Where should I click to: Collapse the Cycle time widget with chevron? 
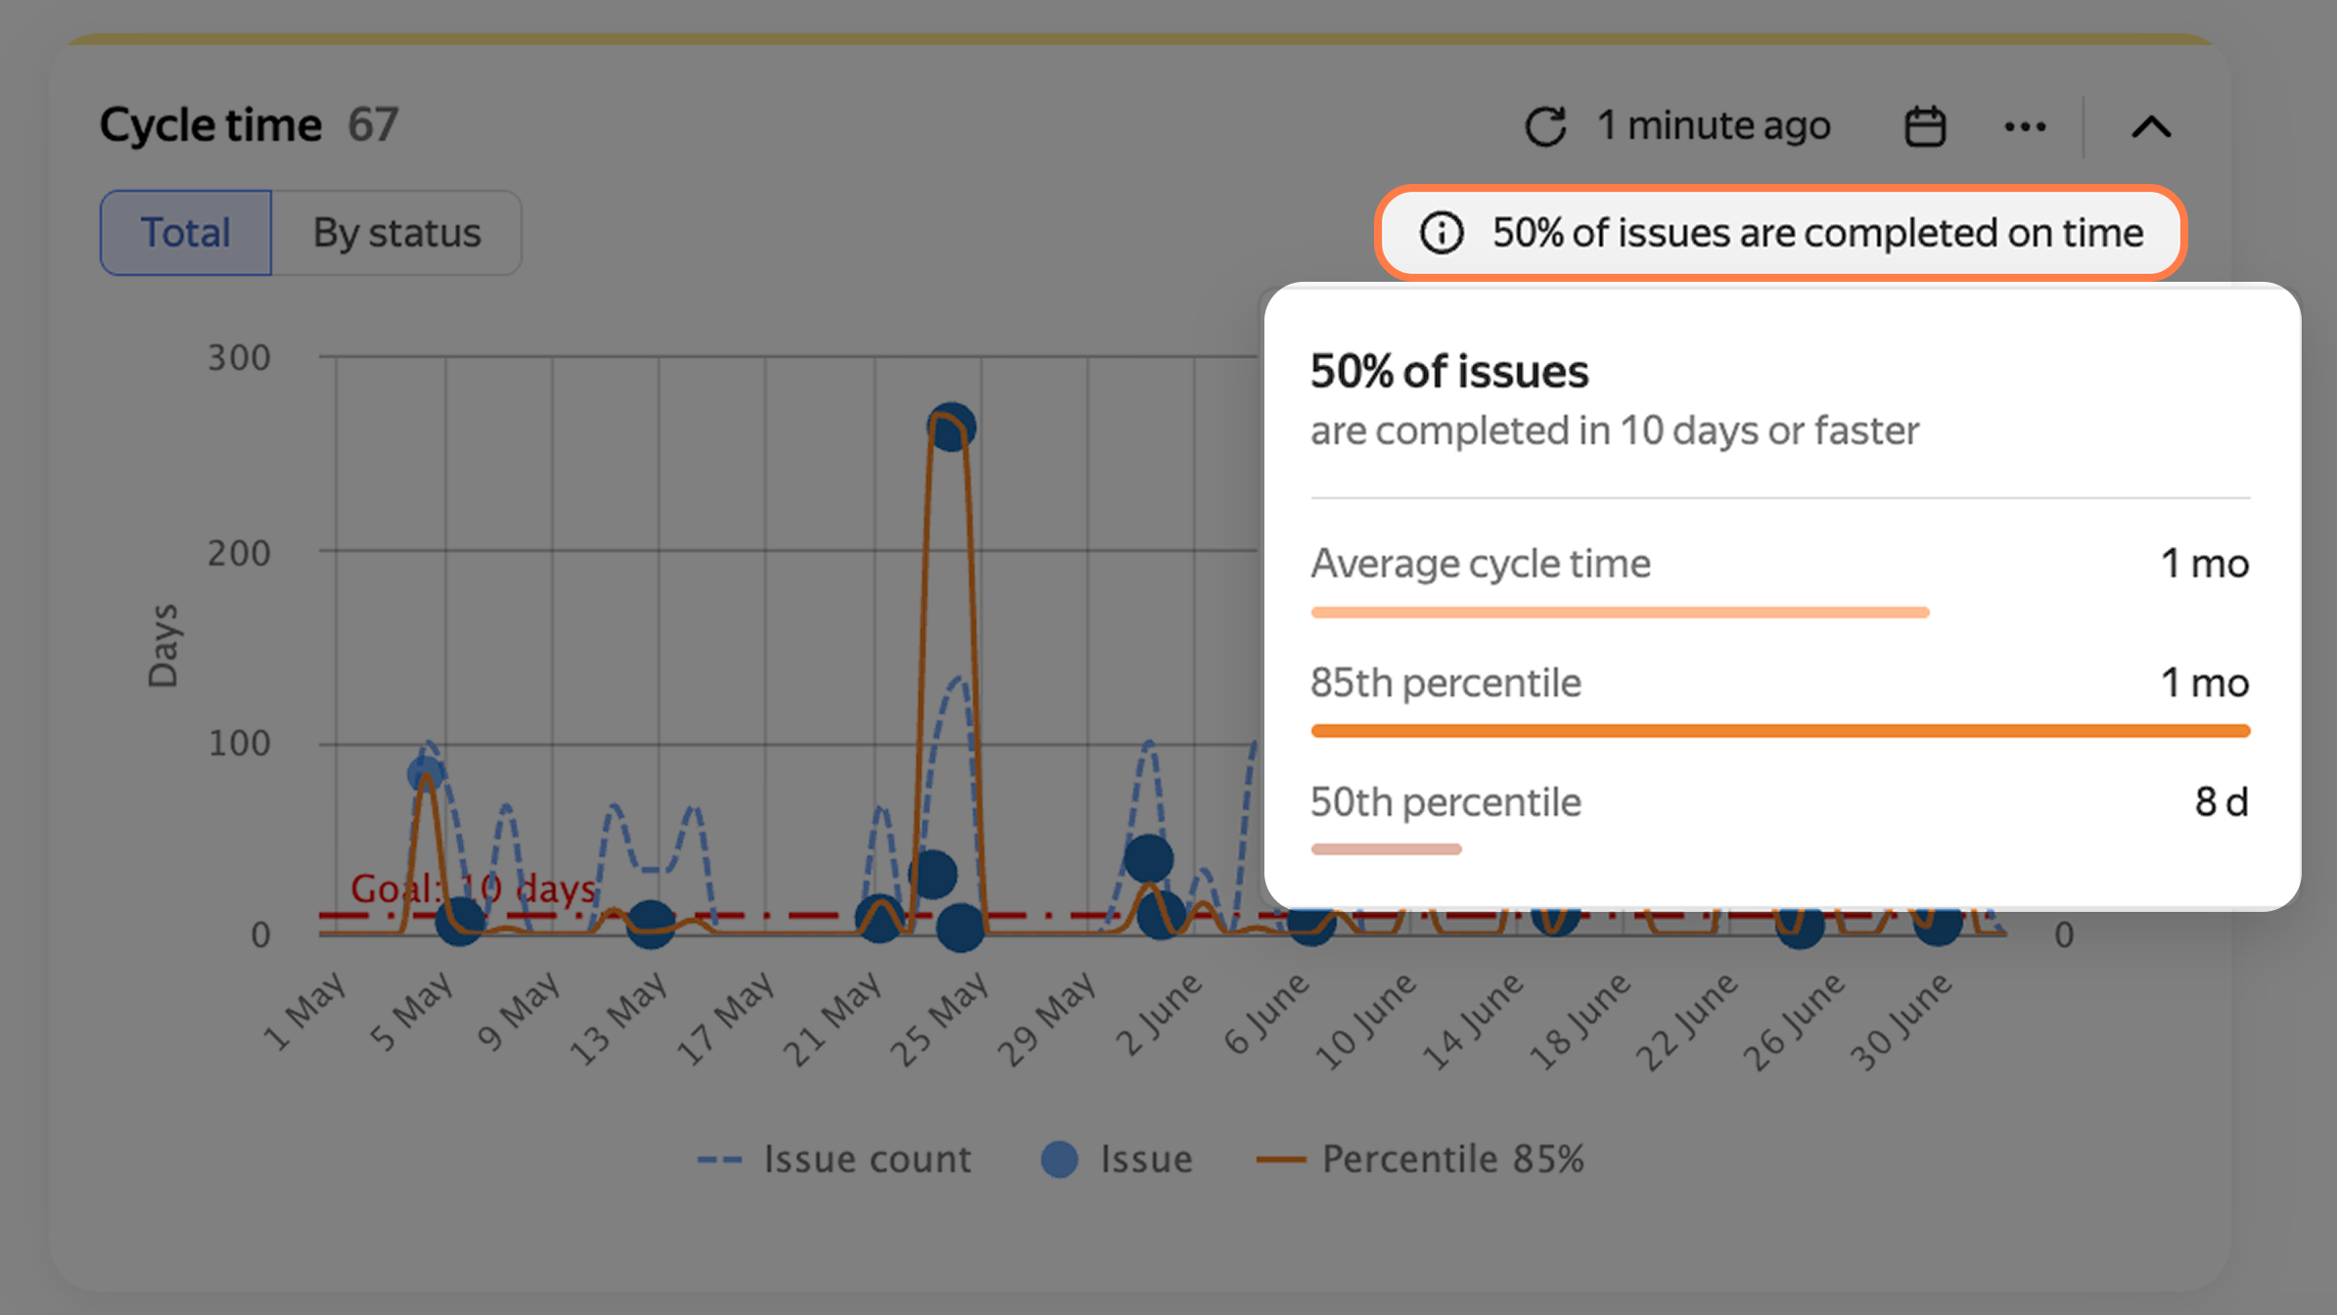point(2151,126)
